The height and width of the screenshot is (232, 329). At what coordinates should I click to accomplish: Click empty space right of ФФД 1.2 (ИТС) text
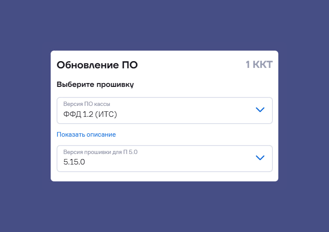(x=182, y=114)
